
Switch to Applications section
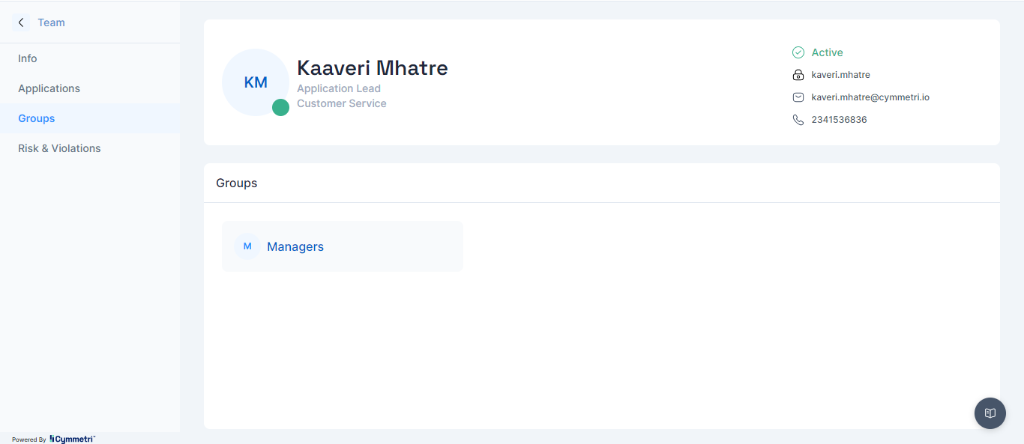click(x=49, y=88)
